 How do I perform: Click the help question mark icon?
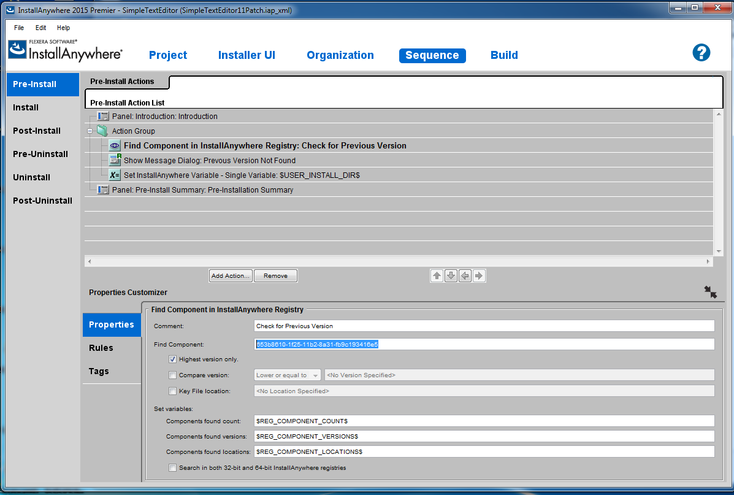click(701, 53)
